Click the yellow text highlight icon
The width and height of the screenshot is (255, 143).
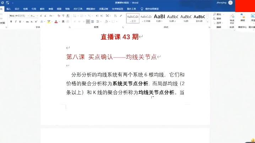click(49, 22)
